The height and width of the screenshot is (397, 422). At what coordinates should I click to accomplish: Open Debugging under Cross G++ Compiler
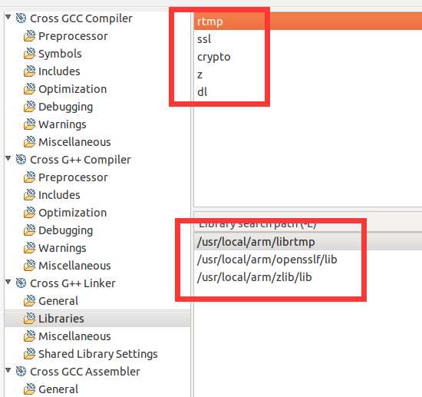pyautogui.click(x=66, y=230)
